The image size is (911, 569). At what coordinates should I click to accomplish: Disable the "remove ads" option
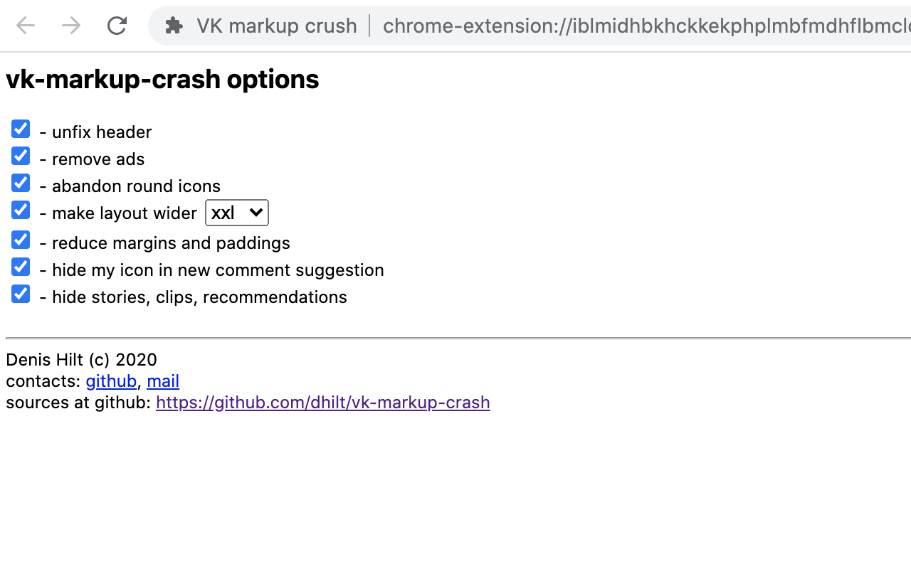[20, 156]
